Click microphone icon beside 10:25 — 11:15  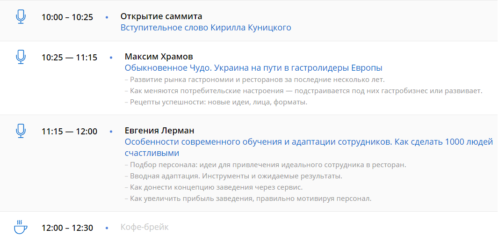(21, 57)
